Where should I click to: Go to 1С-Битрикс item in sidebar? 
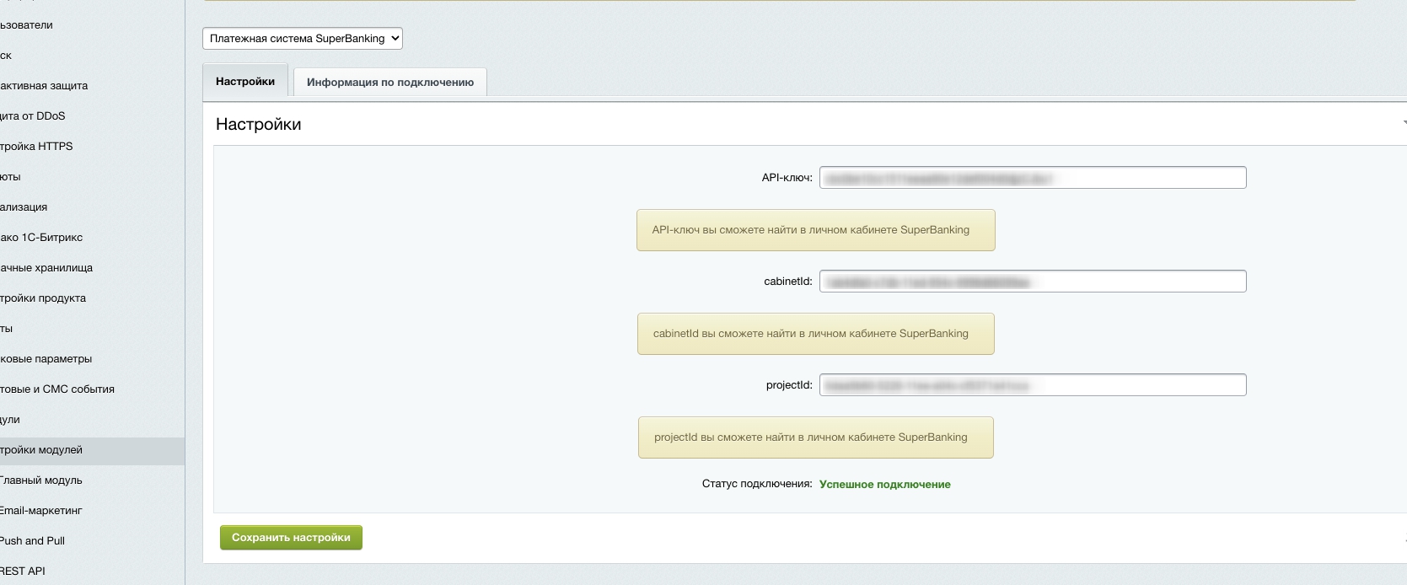point(41,238)
